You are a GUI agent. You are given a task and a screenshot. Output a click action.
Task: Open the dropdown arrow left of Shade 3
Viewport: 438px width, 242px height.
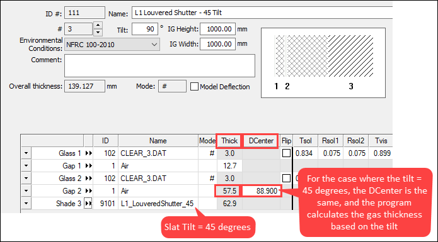pos(26,203)
